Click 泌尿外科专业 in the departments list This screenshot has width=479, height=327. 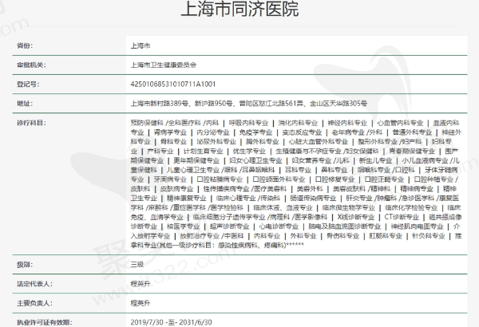coord(216,142)
